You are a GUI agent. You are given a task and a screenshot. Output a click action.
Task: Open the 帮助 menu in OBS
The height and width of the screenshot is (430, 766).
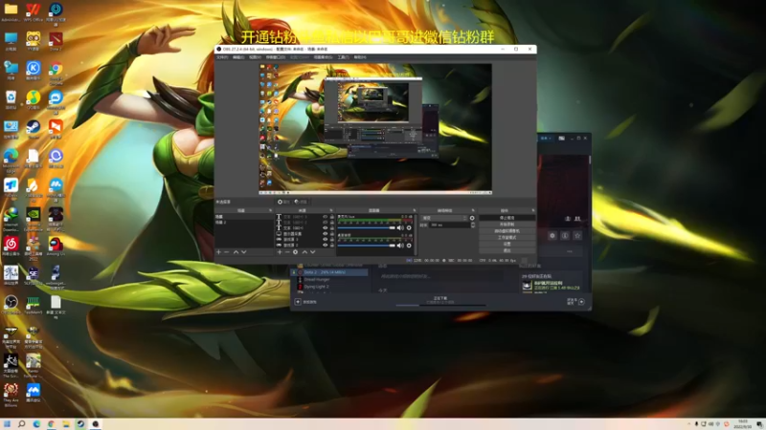coord(360,57)
